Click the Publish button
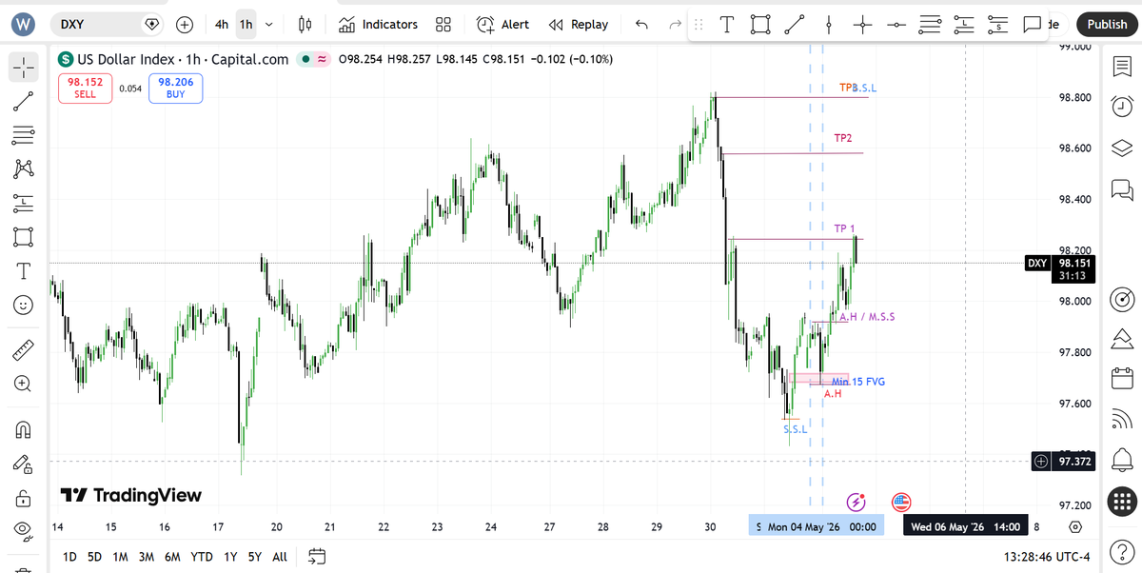This screenshot has width=1142, height=573. pyautogui.click(x=1107, y=25)
